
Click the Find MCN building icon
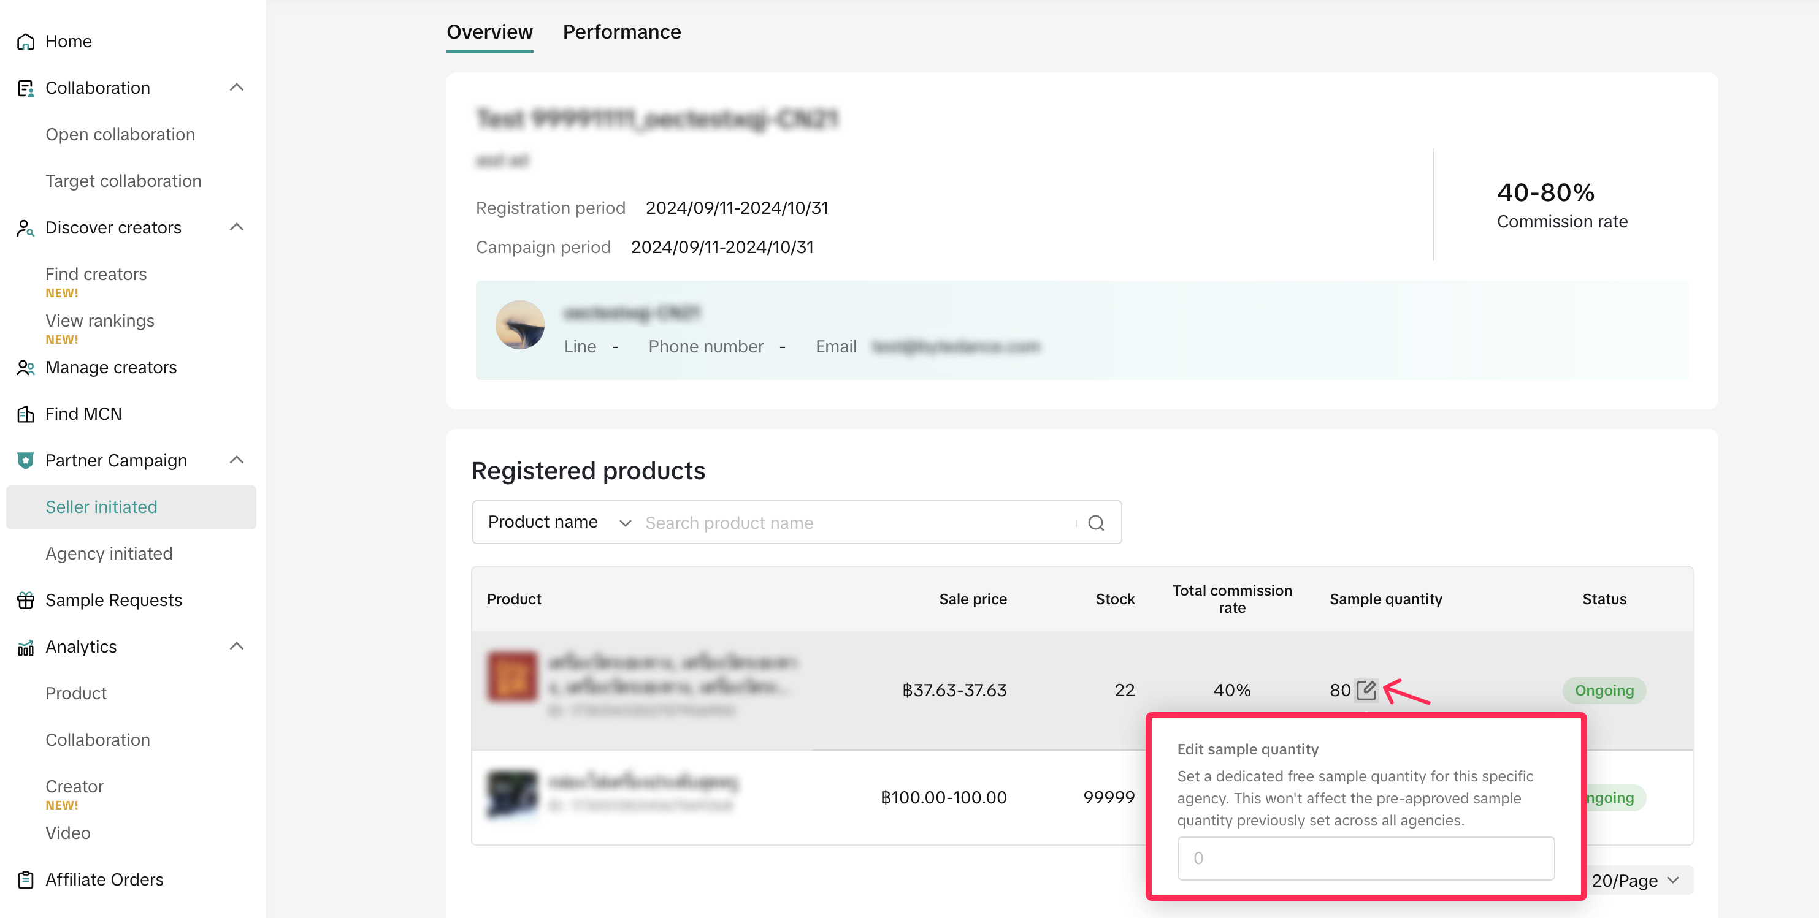coord(25,414)
